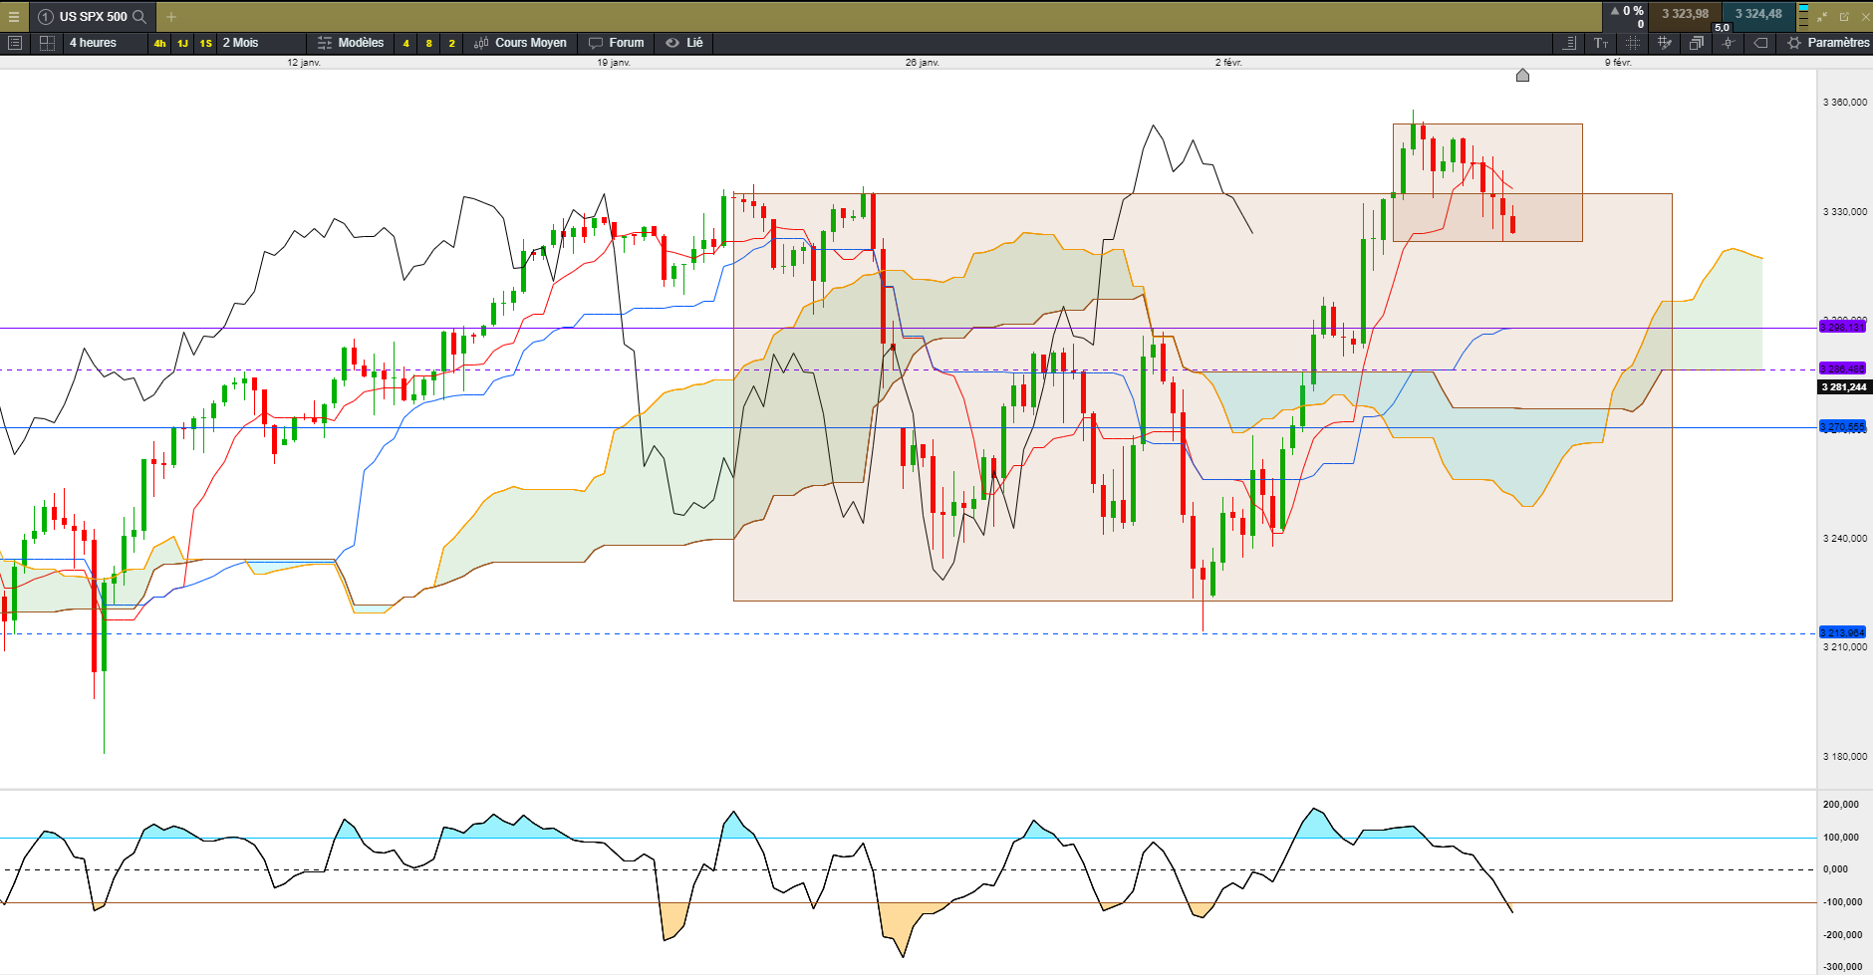Open the drawing tools pencil-grid icon

(x=1665, y=43)
